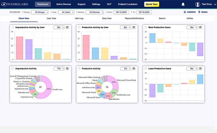Screen dimensions: 217x133
Task: Maximize the Productive Activity pie chart
Action: coord(134,69)
